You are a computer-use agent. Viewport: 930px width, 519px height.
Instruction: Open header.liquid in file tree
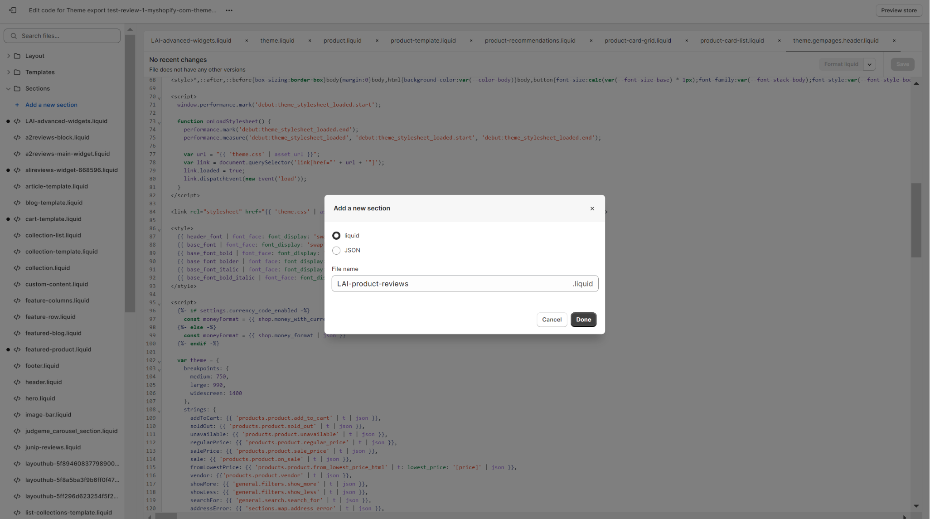point(44,382)
